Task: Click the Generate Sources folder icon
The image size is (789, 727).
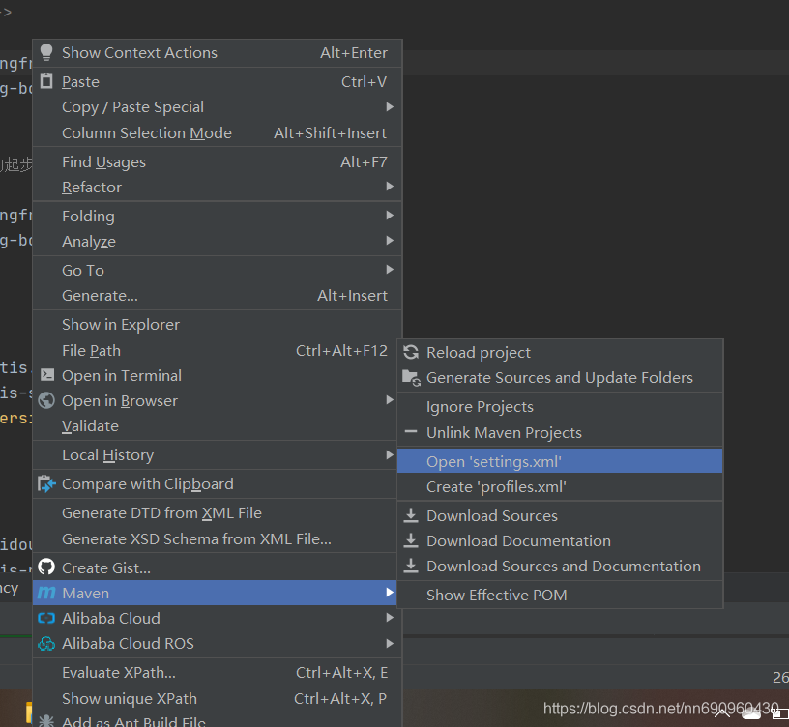Action: click(x=411, y=377)
